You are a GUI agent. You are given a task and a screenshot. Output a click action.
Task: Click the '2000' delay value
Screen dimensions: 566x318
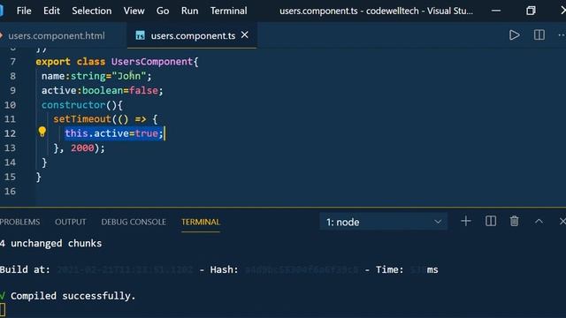click(x=82, y=148)
